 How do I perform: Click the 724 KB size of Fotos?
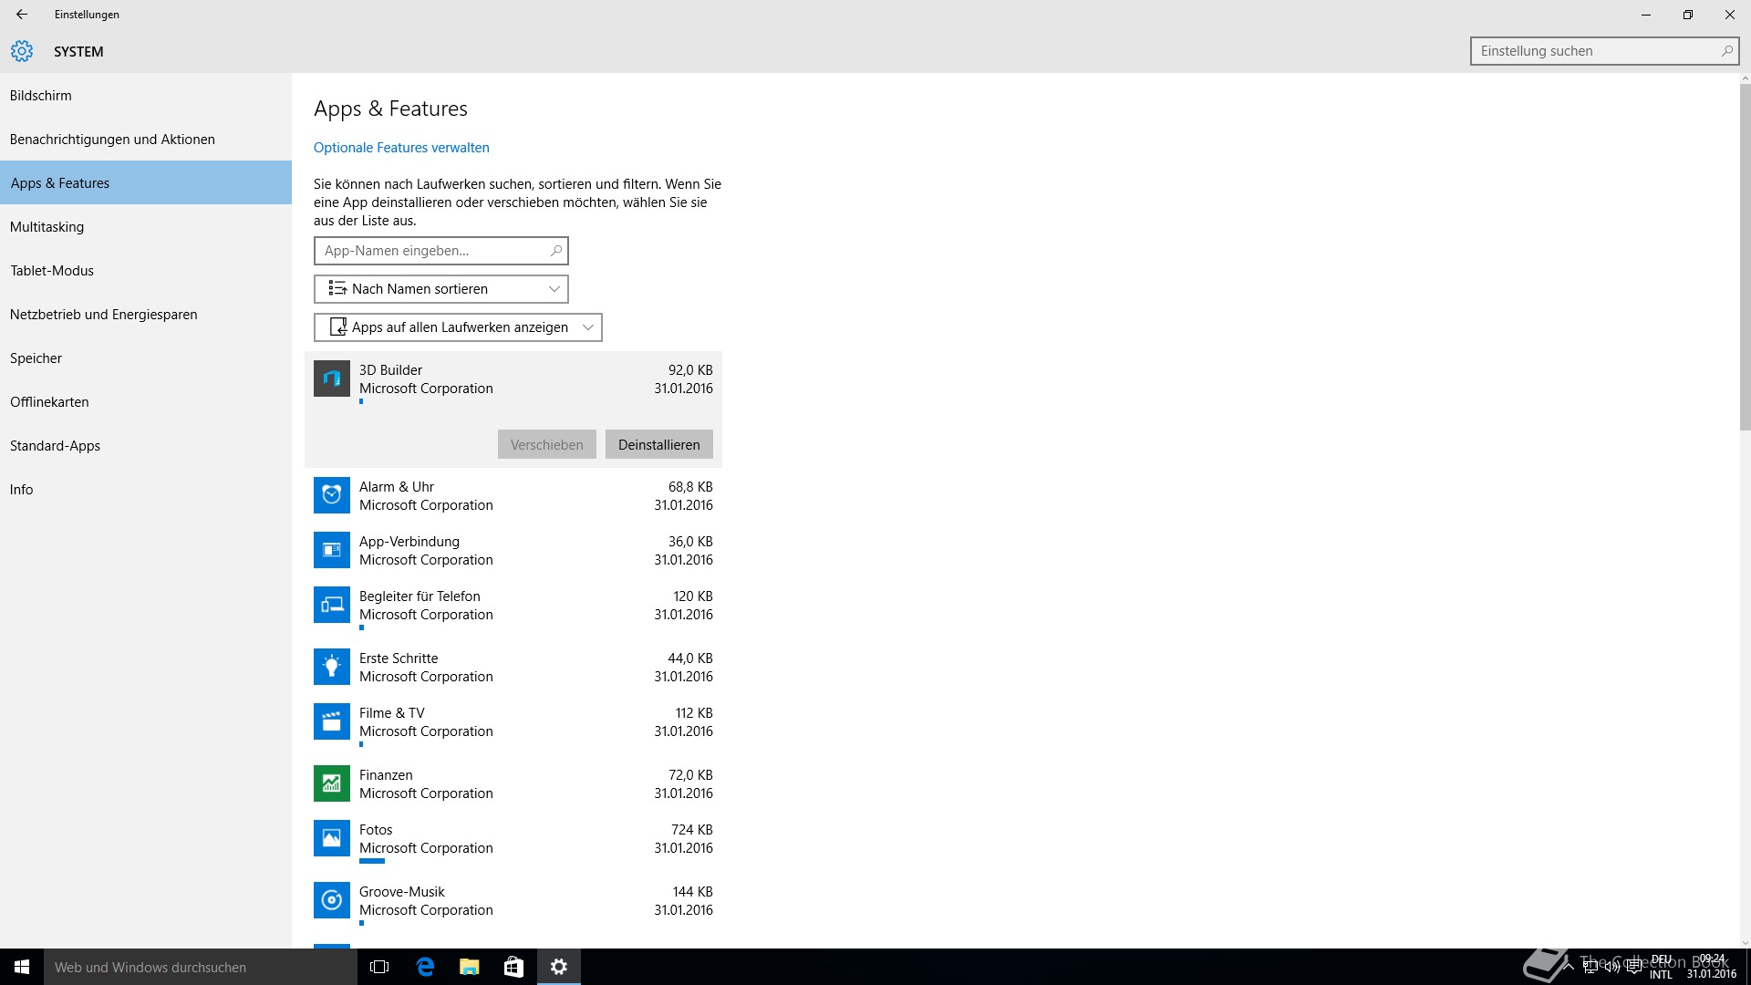tap(692, 830)
